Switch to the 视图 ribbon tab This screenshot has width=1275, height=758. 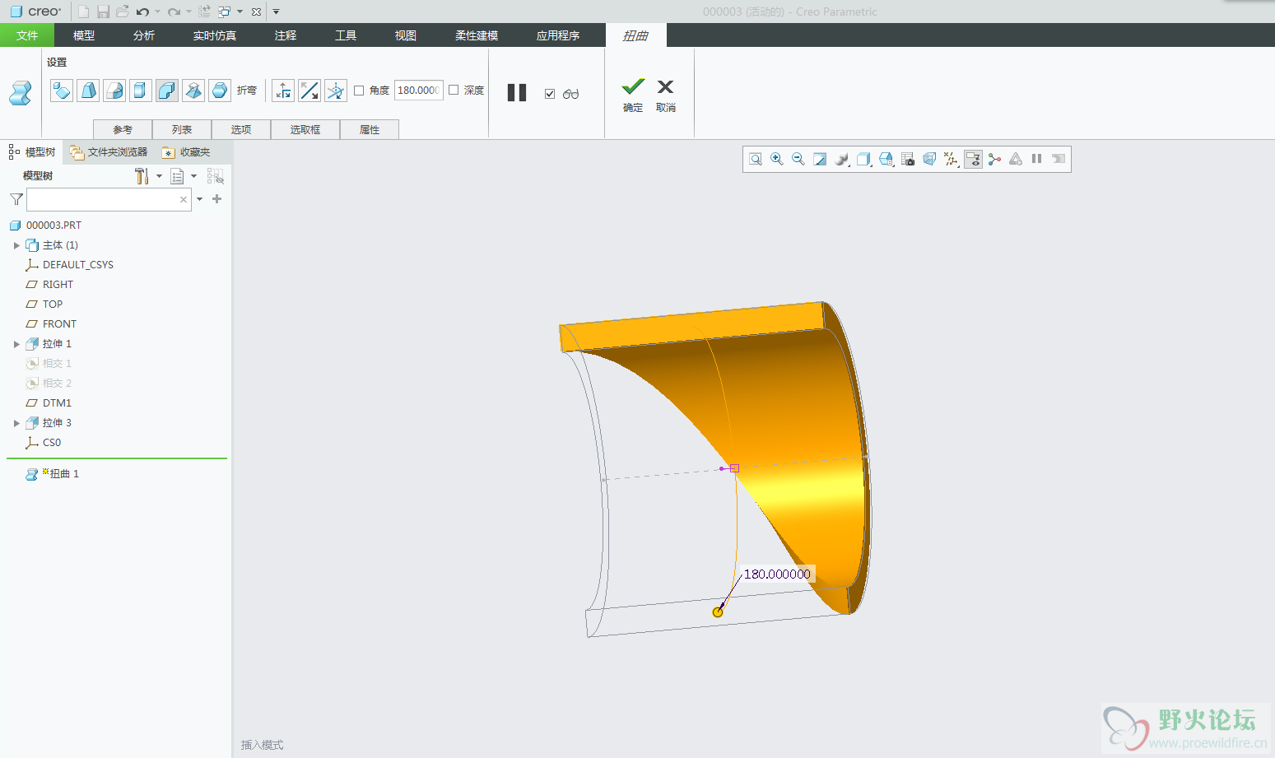(406, 35)
